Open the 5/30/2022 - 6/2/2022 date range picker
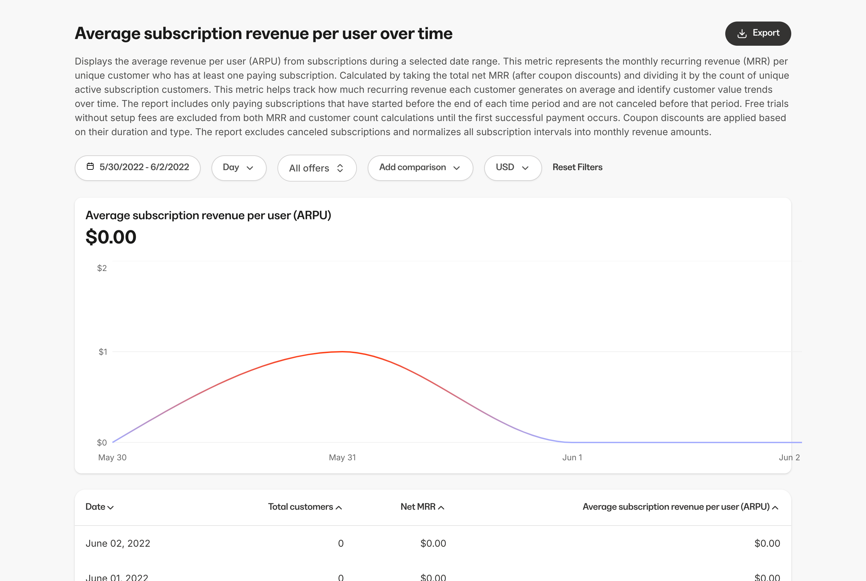This screenshot has height=581, width=866. pyautogui.click(x=144, y=167)
